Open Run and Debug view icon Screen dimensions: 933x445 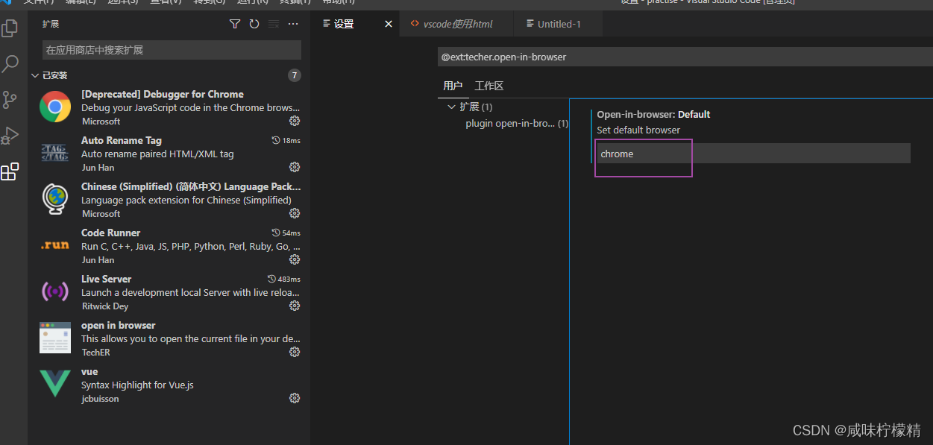click(10, 136)
